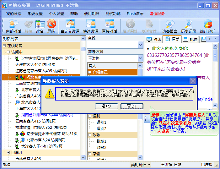Confirm blocking with 是(Y) button

[106, 106]
